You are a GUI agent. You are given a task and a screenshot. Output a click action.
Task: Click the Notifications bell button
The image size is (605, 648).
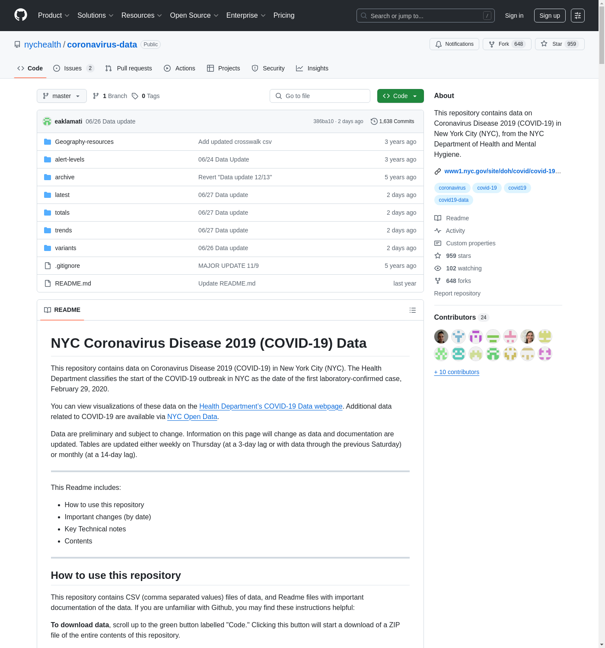click(x=454, y=44)
